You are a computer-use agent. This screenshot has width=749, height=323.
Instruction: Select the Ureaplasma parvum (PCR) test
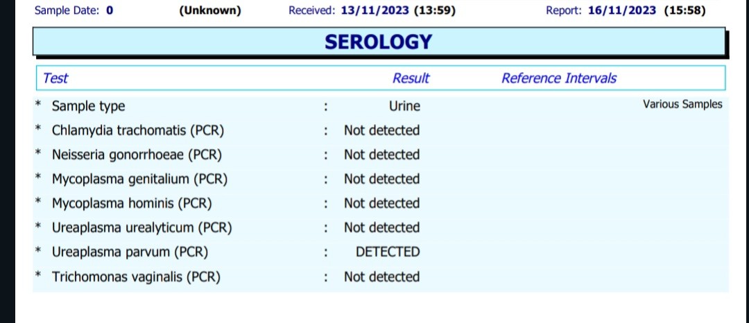coord(130,252)
